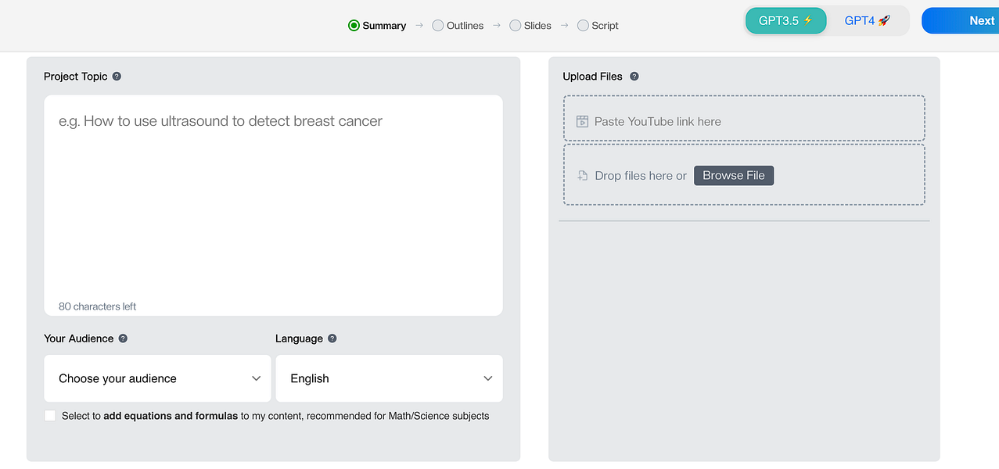The width and height of the screenshot is (999, 469).
Task: Click the file upload icon beside Drop files
Action: click(582, 176)
